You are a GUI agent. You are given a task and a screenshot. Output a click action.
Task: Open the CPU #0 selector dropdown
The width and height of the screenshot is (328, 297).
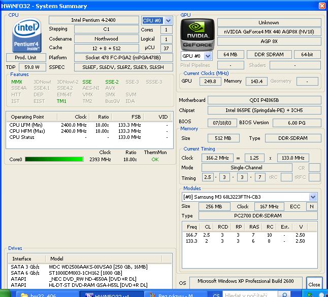tap(168, 20)
